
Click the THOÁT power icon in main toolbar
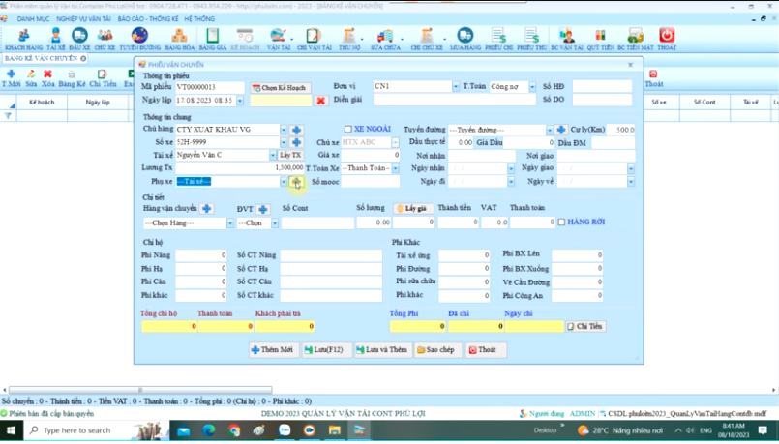667,40
